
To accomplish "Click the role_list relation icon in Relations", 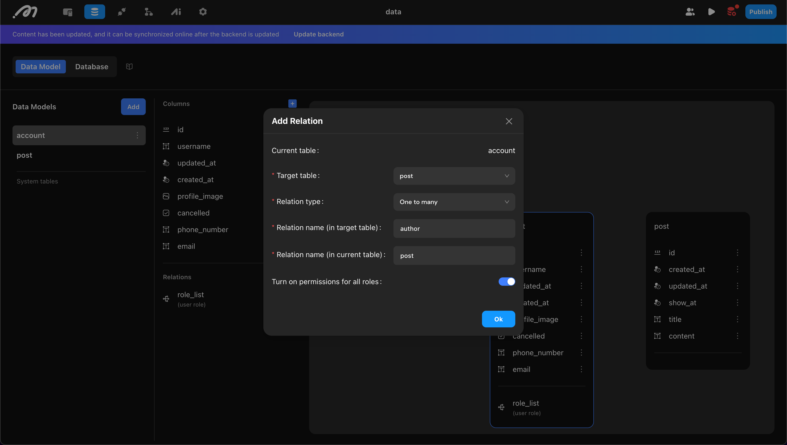I will [x=166, y=298].
